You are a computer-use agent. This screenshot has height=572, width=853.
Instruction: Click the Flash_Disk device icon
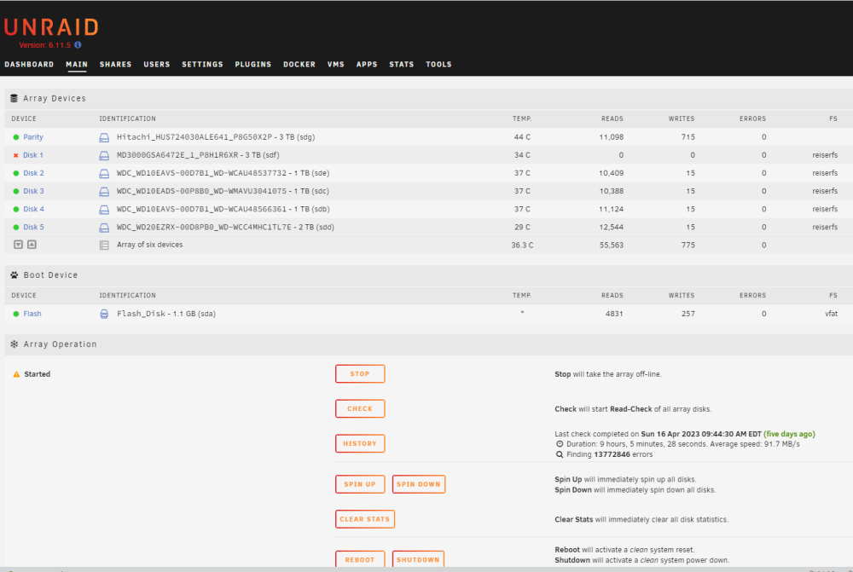coord(104,314)
